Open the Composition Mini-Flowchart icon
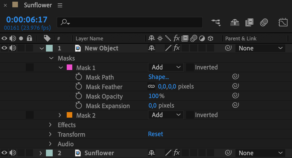Screen dimensions: 292x158 (216, 22)
